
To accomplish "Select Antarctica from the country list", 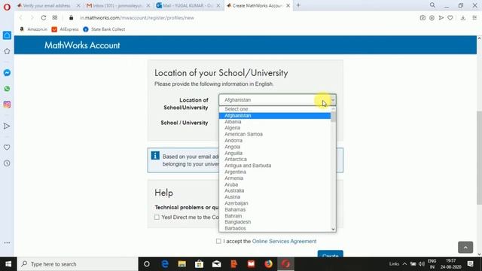I will [x=274, y=159].
